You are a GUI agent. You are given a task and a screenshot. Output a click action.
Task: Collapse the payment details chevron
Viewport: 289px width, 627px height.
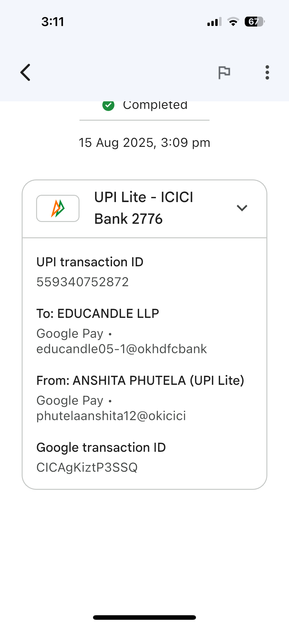click(242, 208)
